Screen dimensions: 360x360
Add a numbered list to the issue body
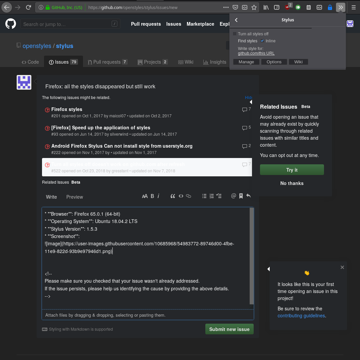tap(212, 196)
